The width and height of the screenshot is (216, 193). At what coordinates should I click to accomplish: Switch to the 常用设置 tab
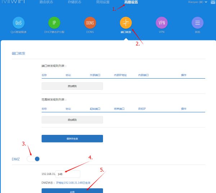pyautogui.click(x=103, y=2)
